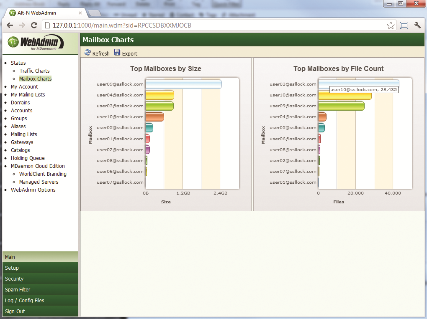Click the Refresh label in the toolbar
Screen dimensions: 427x319
(x=101, y=53)
